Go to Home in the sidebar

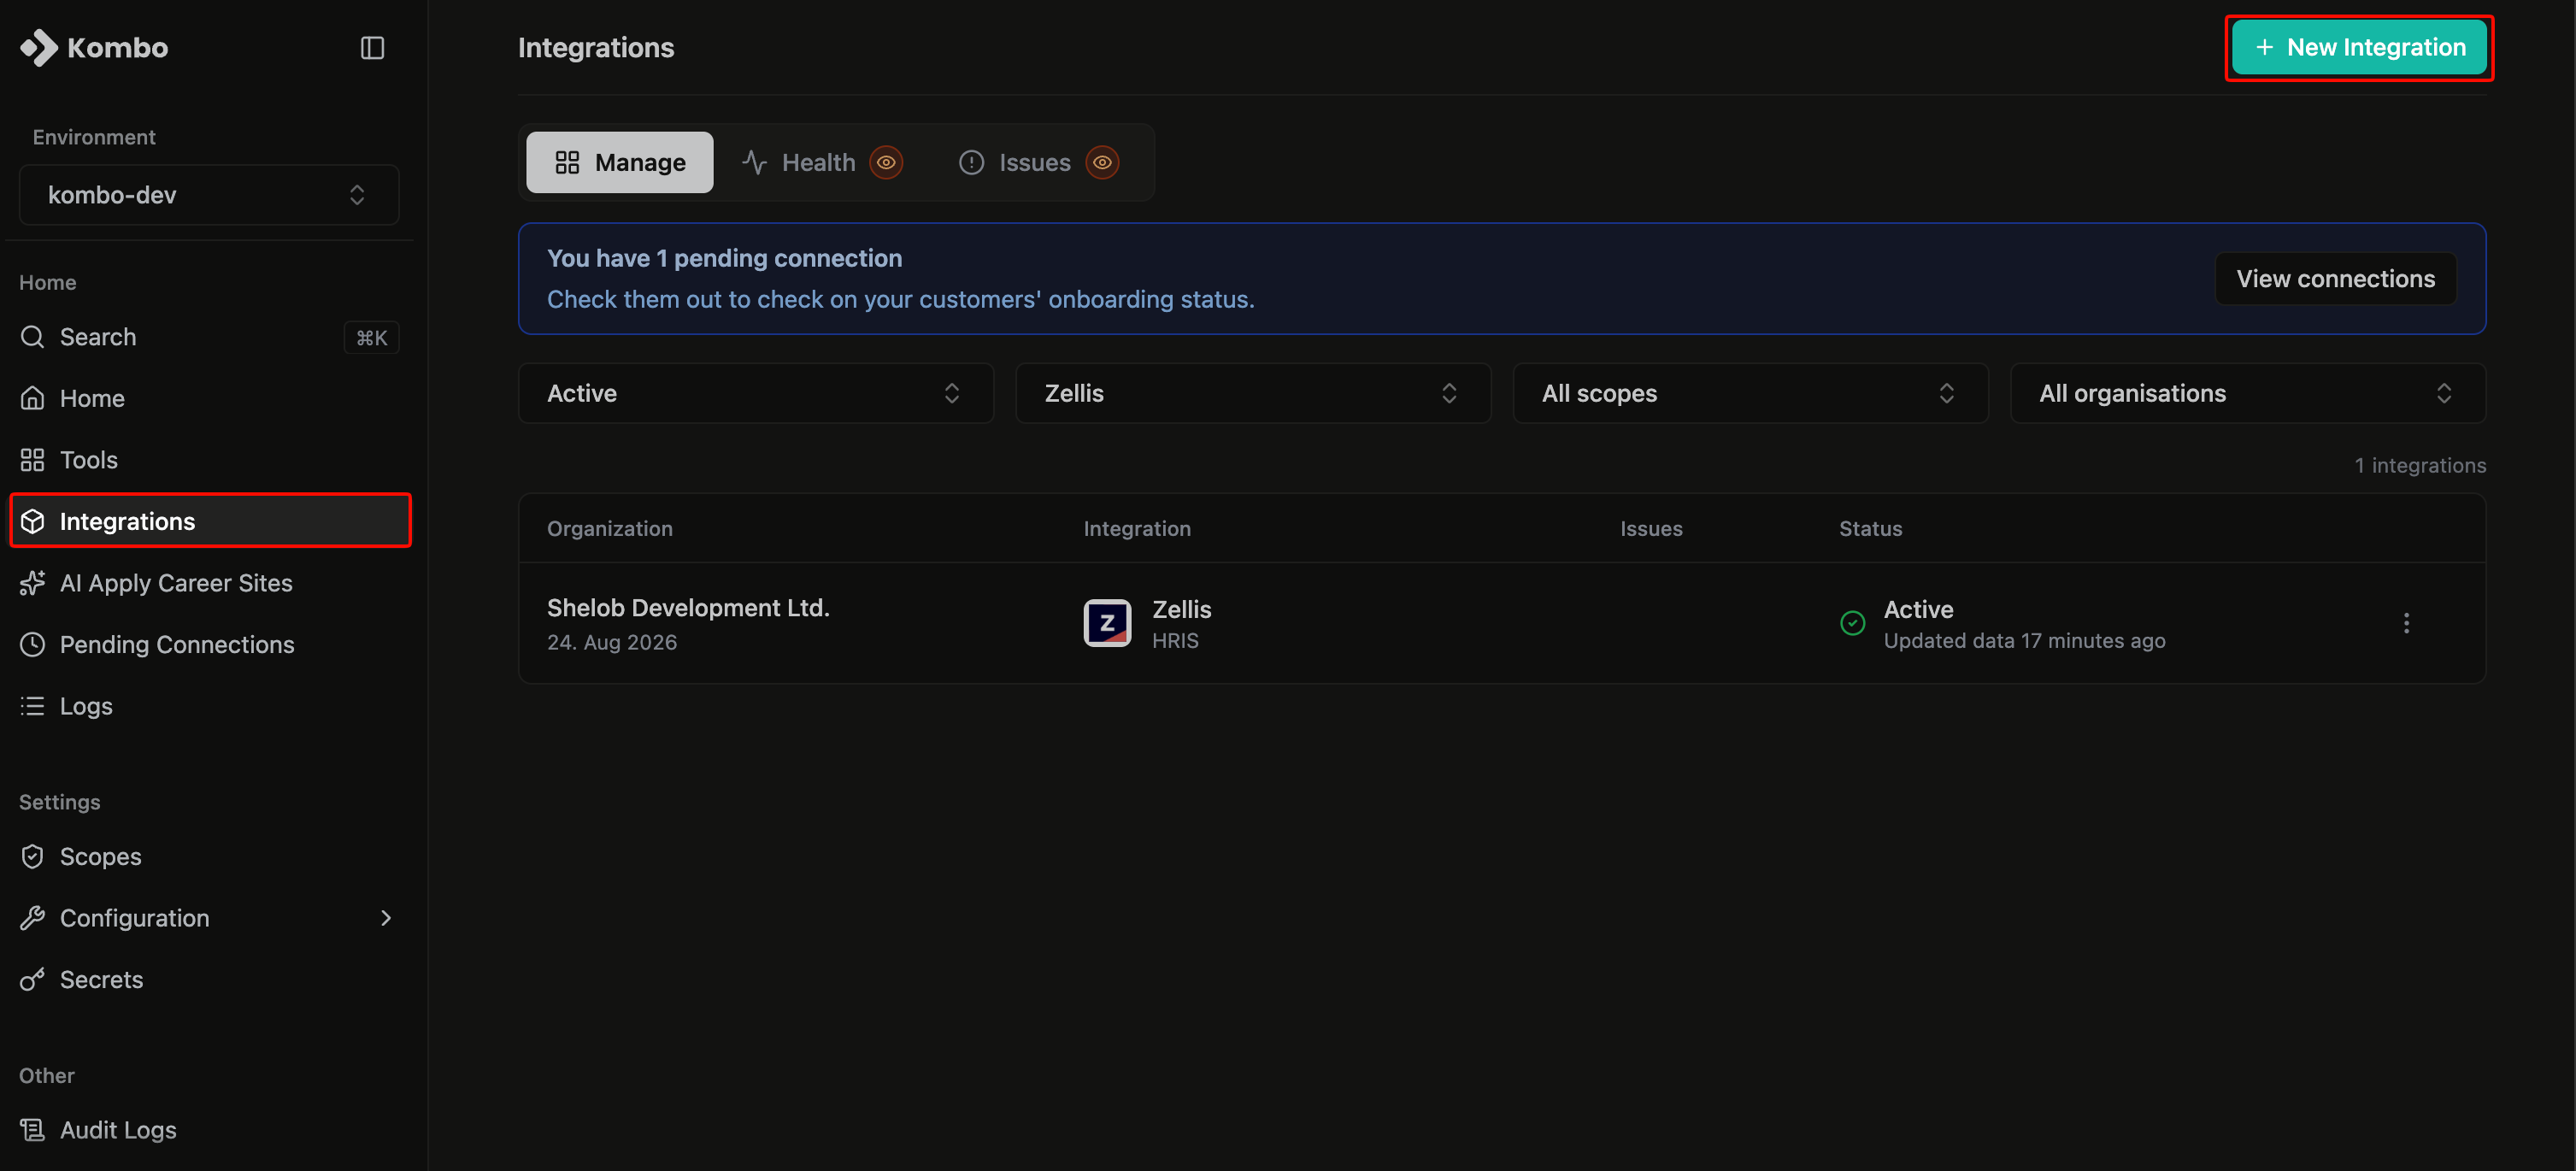209,398
